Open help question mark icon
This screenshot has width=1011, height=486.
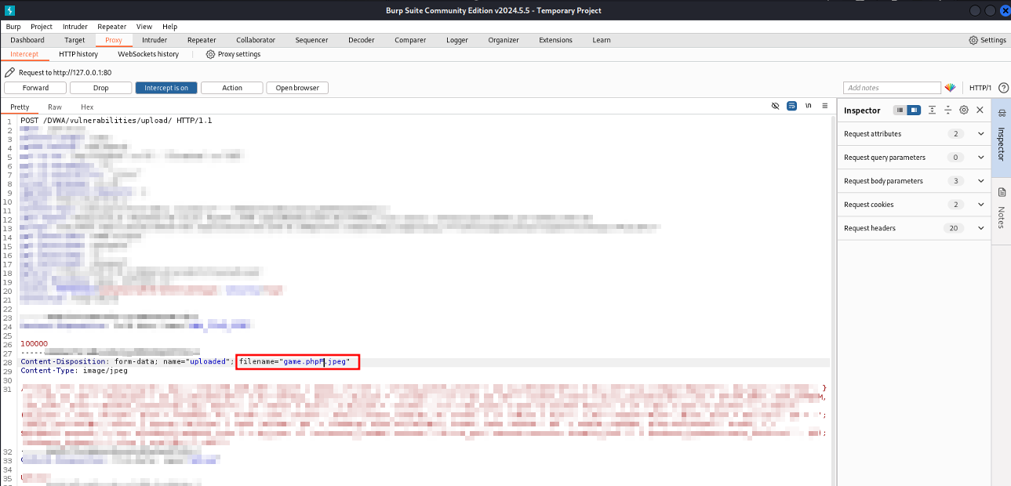pos(1003,88)
